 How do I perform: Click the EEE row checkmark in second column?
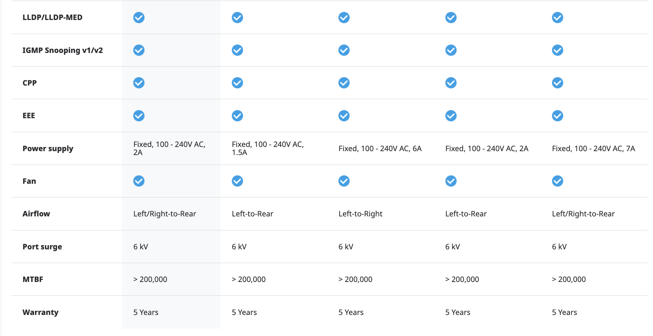tap(237, 116)
